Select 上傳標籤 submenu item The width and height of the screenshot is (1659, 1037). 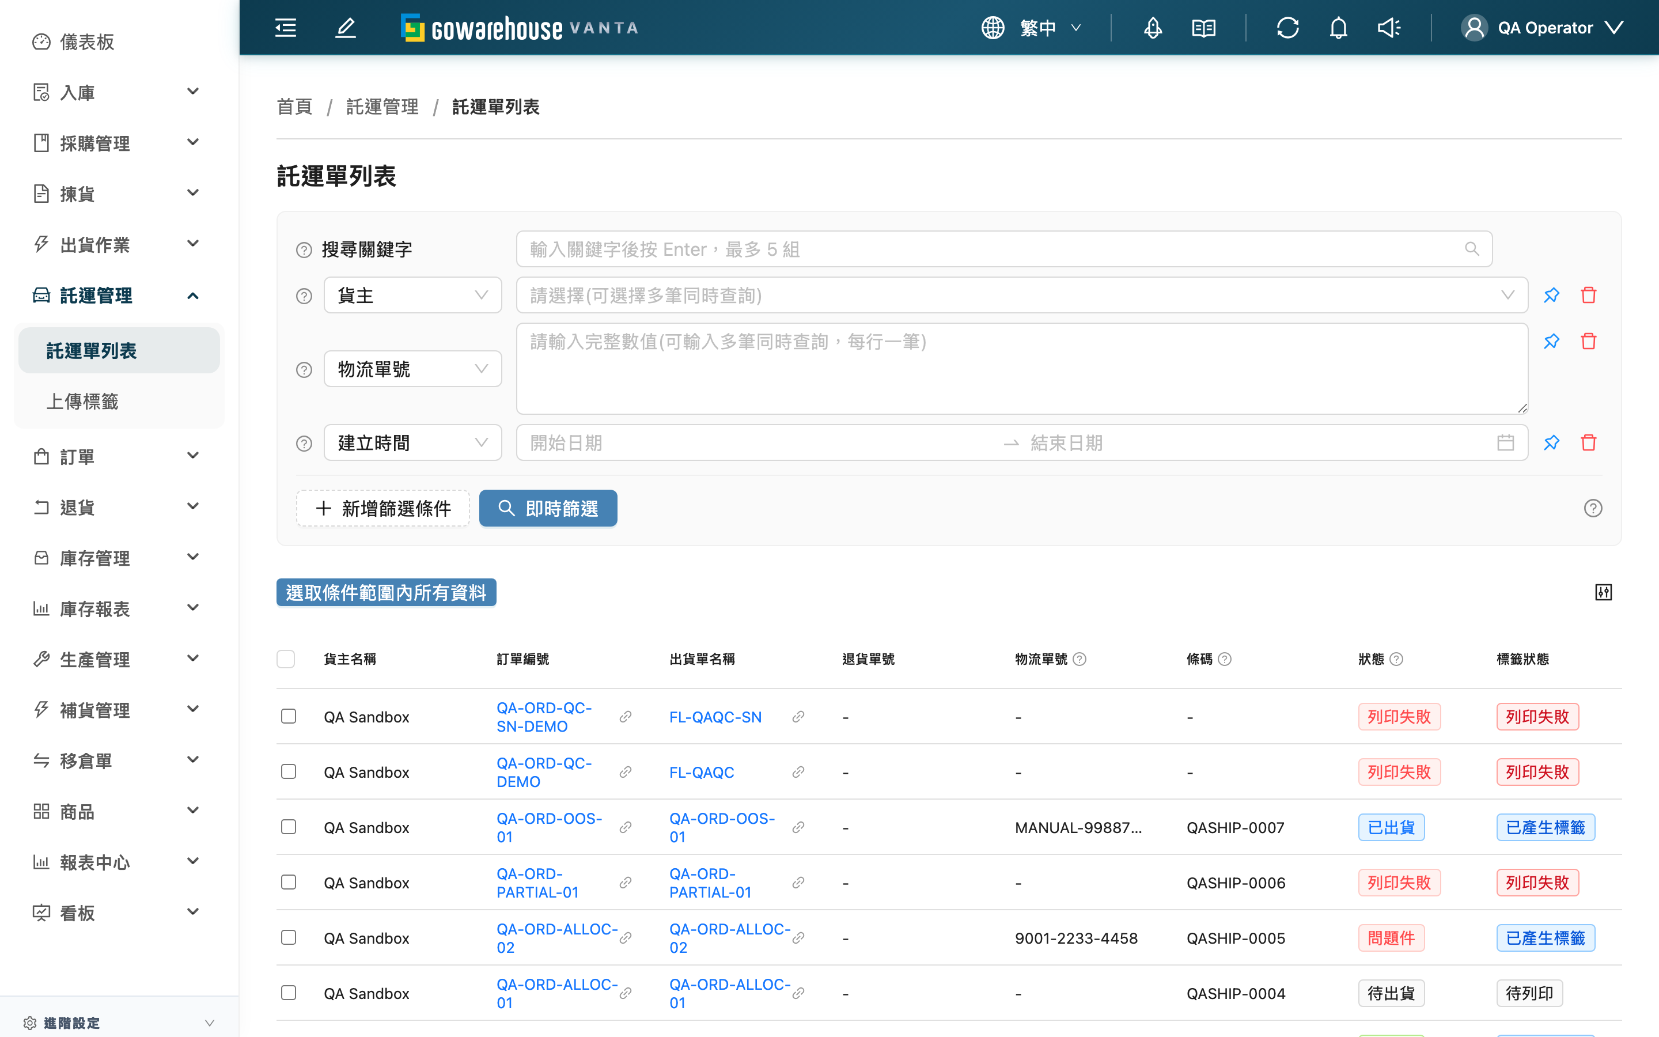pyautogui.click(x=119, y=401)
